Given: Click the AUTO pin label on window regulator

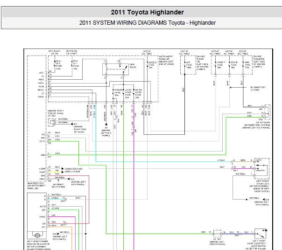Looking at the screenshot, I should [43, 207].
